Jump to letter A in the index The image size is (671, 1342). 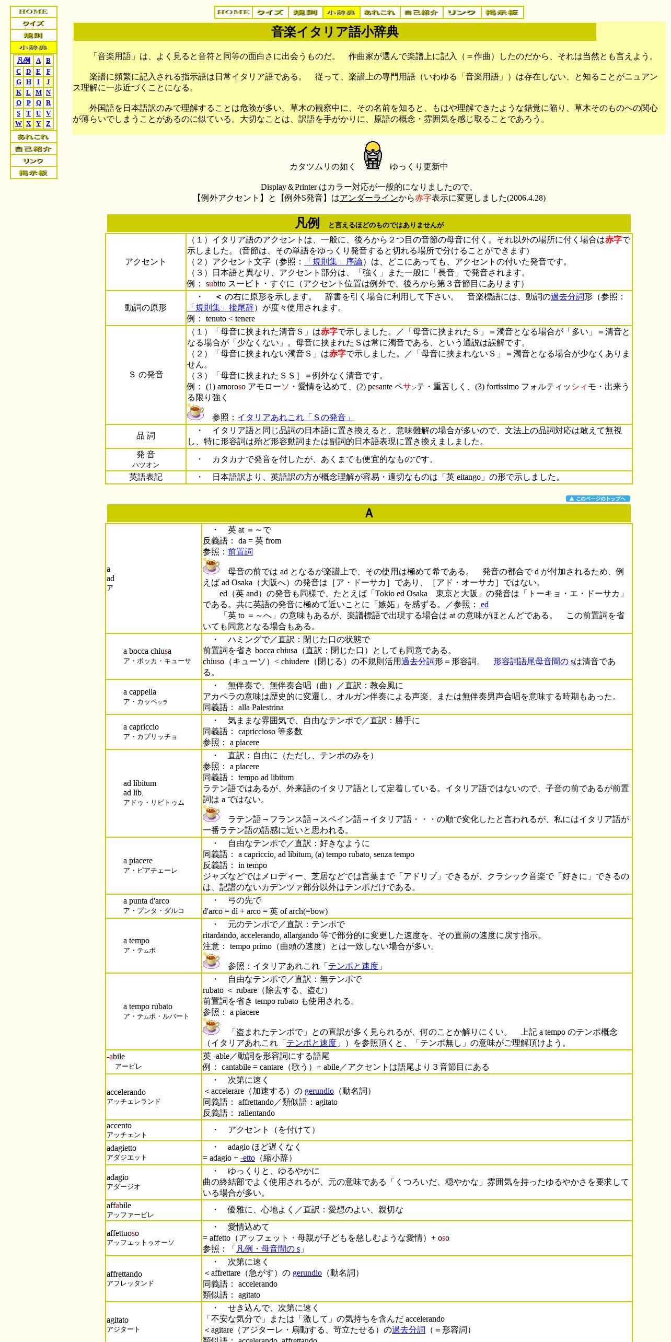click(x=38, y=61)
